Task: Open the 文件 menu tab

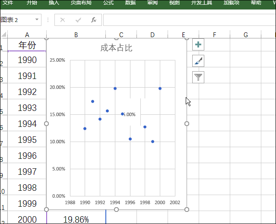Action: (x=8, y=3)
